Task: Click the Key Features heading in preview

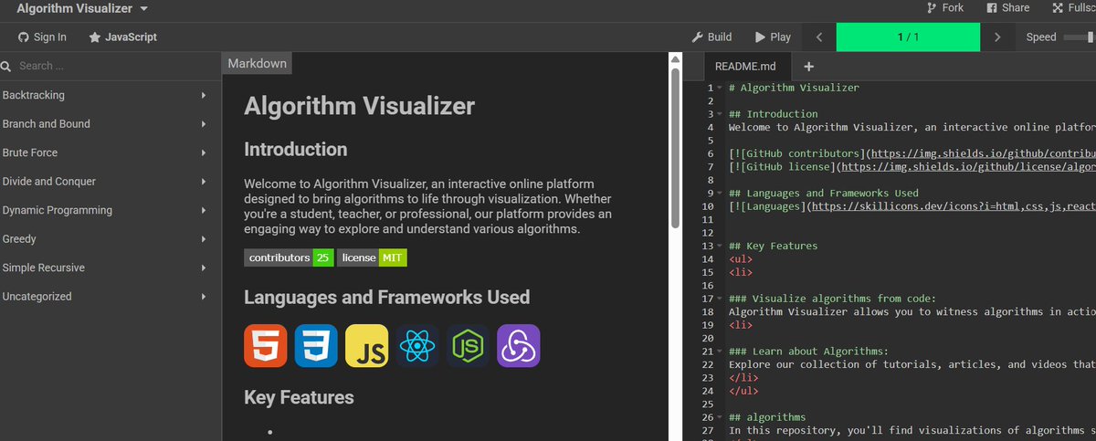Action: click(299, 397)
